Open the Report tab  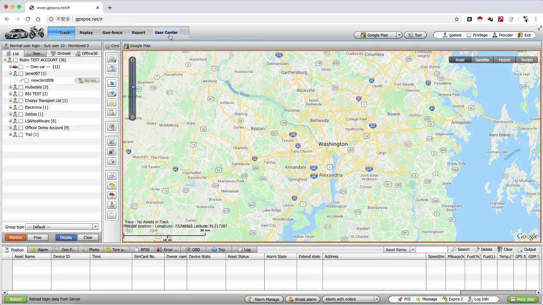[x=138, y=33]
